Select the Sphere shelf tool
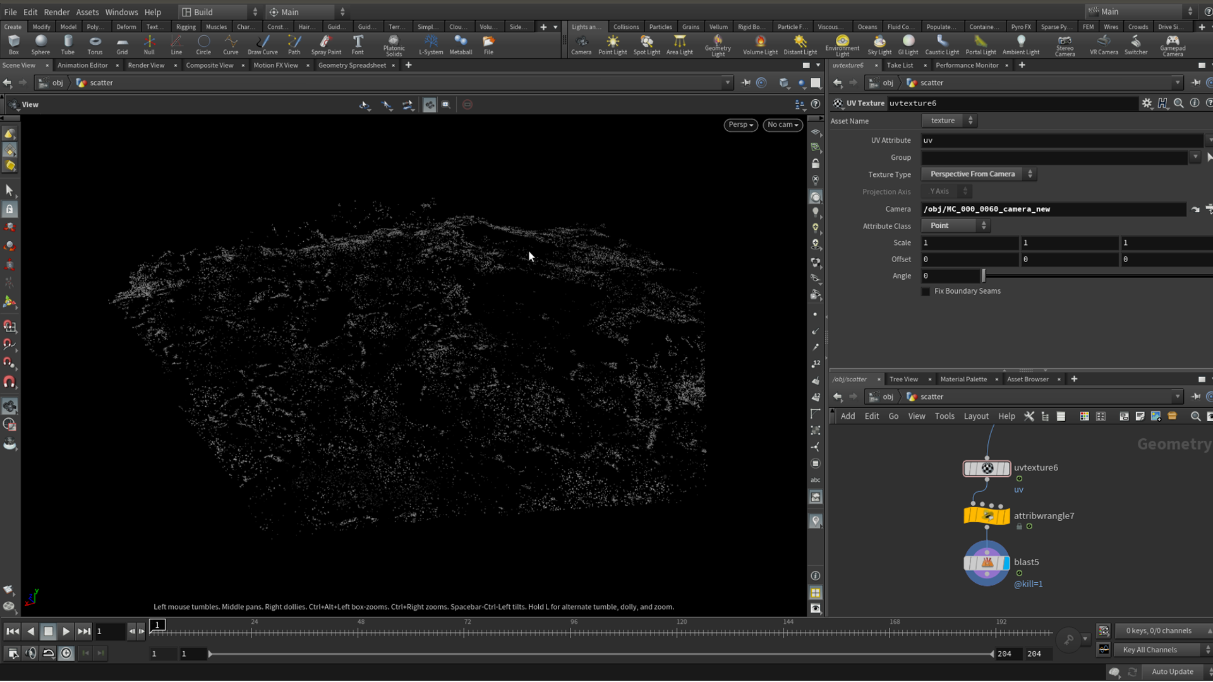Viewport: 1213px width, 682px height. [x=40, y=45]
